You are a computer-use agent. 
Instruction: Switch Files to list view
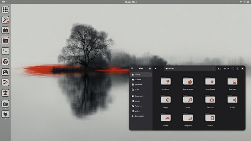(224, 68)
